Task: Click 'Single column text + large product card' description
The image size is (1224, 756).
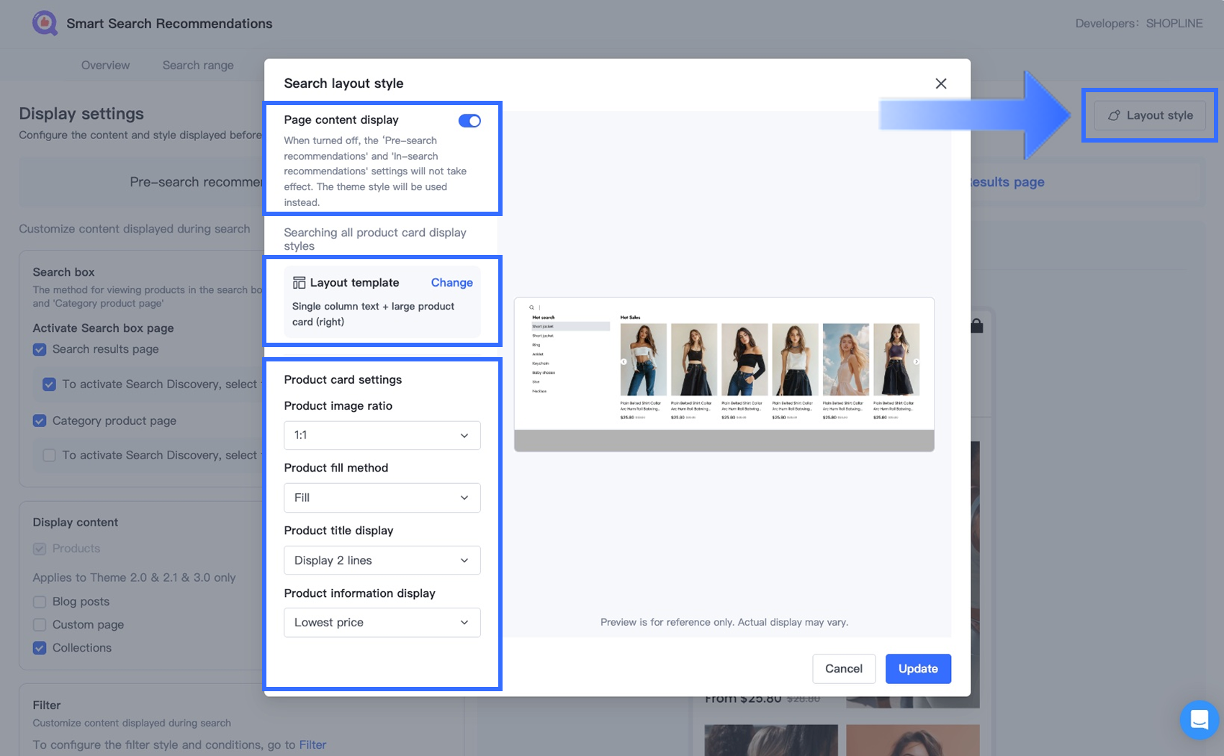Action: point(373,314)
